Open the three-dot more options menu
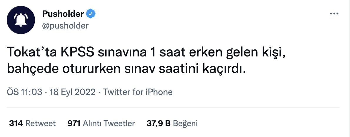The height and width of the screenshot is (137, 350). coord(334,14)
